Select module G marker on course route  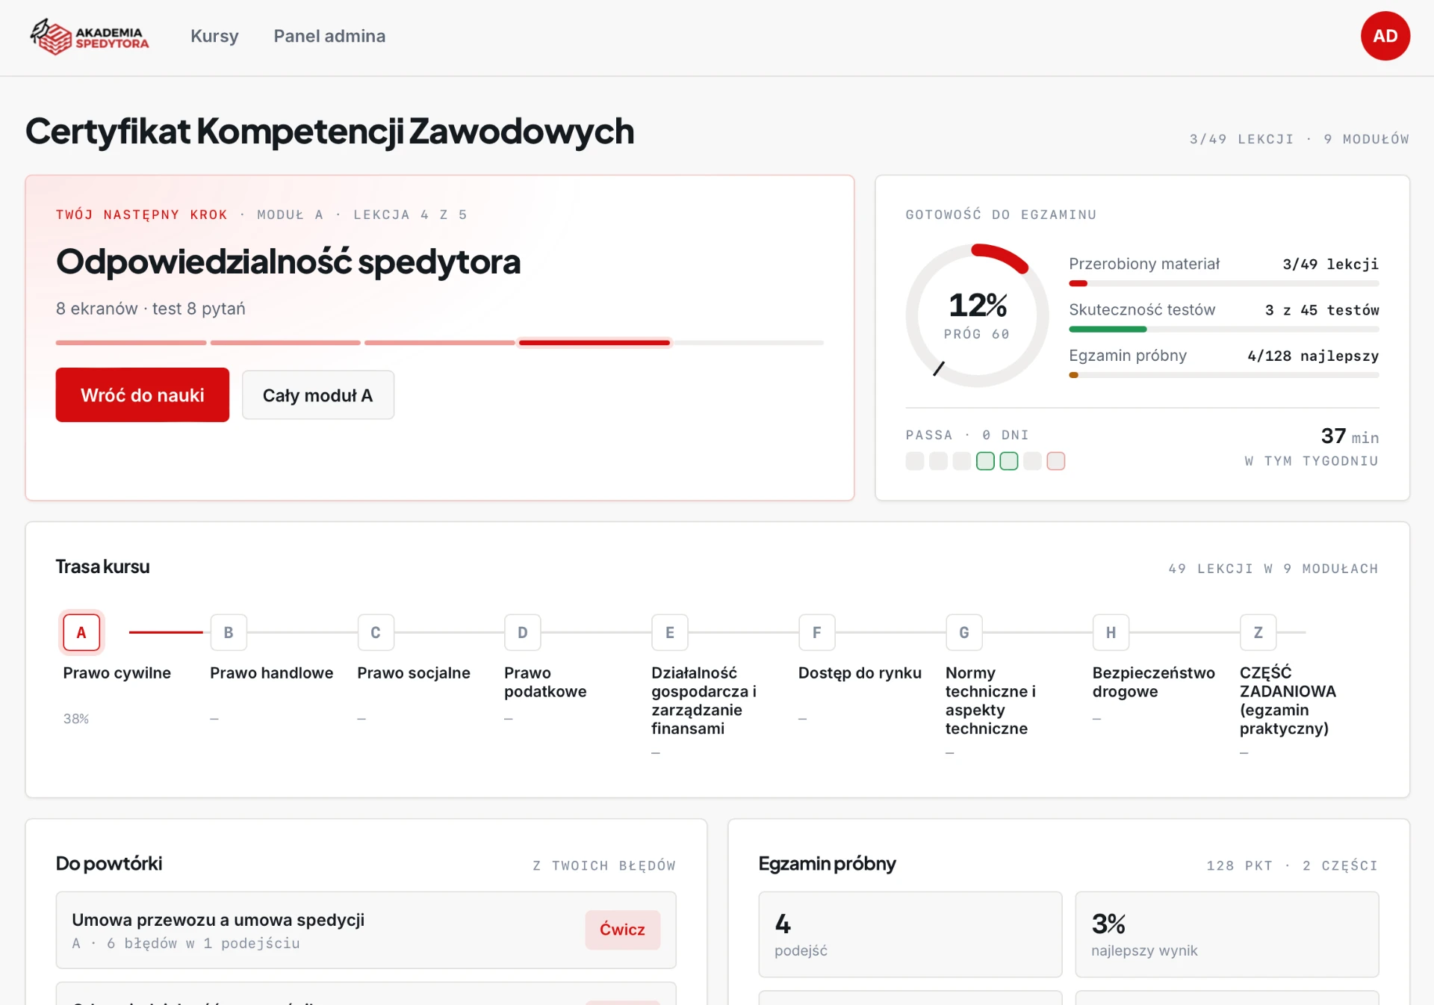coord(964,632)
